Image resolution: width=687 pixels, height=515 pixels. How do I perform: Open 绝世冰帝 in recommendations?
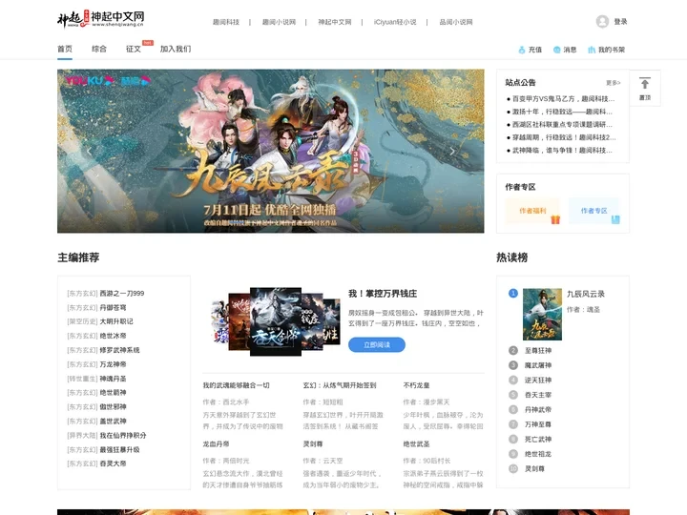pos(113,336)
